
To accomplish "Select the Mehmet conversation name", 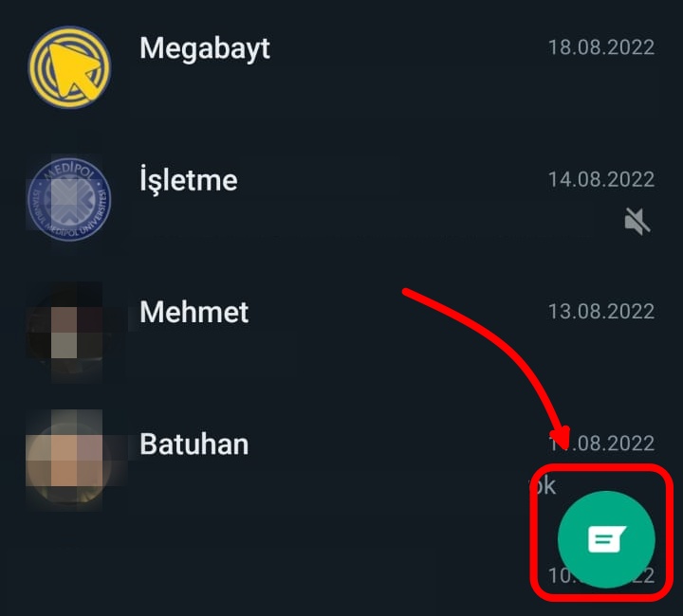I will point(194,312).
